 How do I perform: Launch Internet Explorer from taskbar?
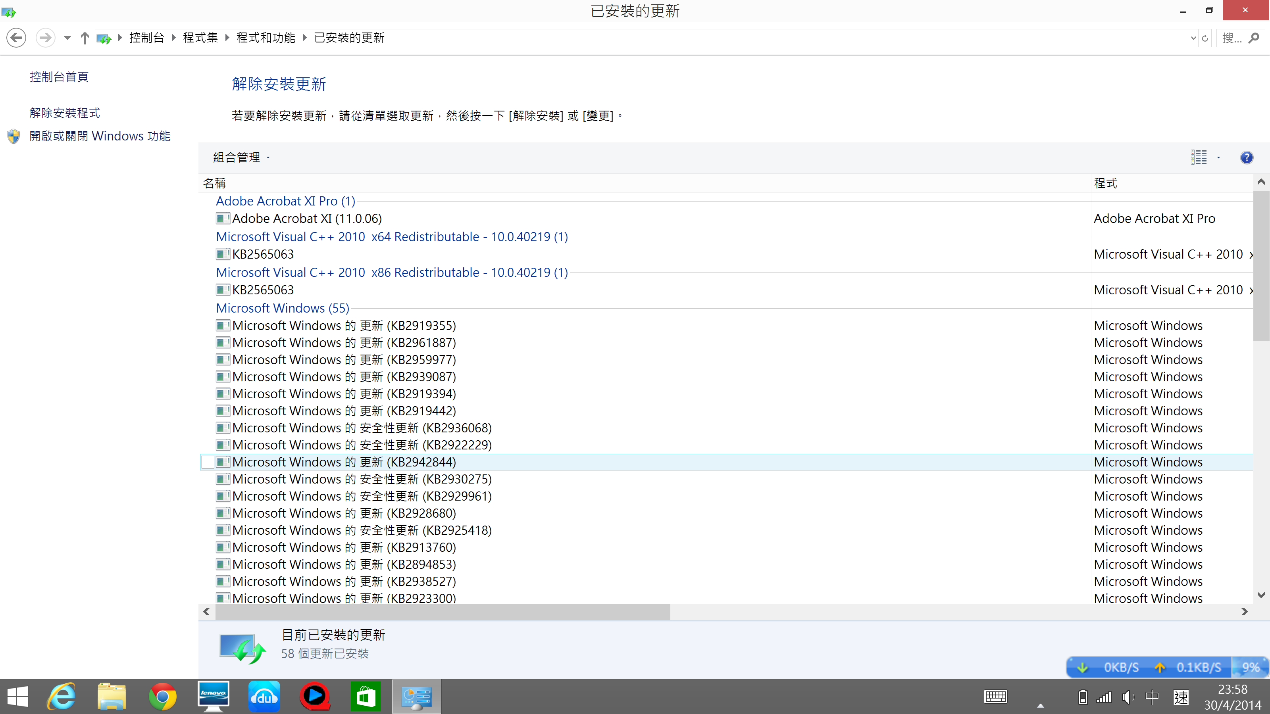point(62,697)
